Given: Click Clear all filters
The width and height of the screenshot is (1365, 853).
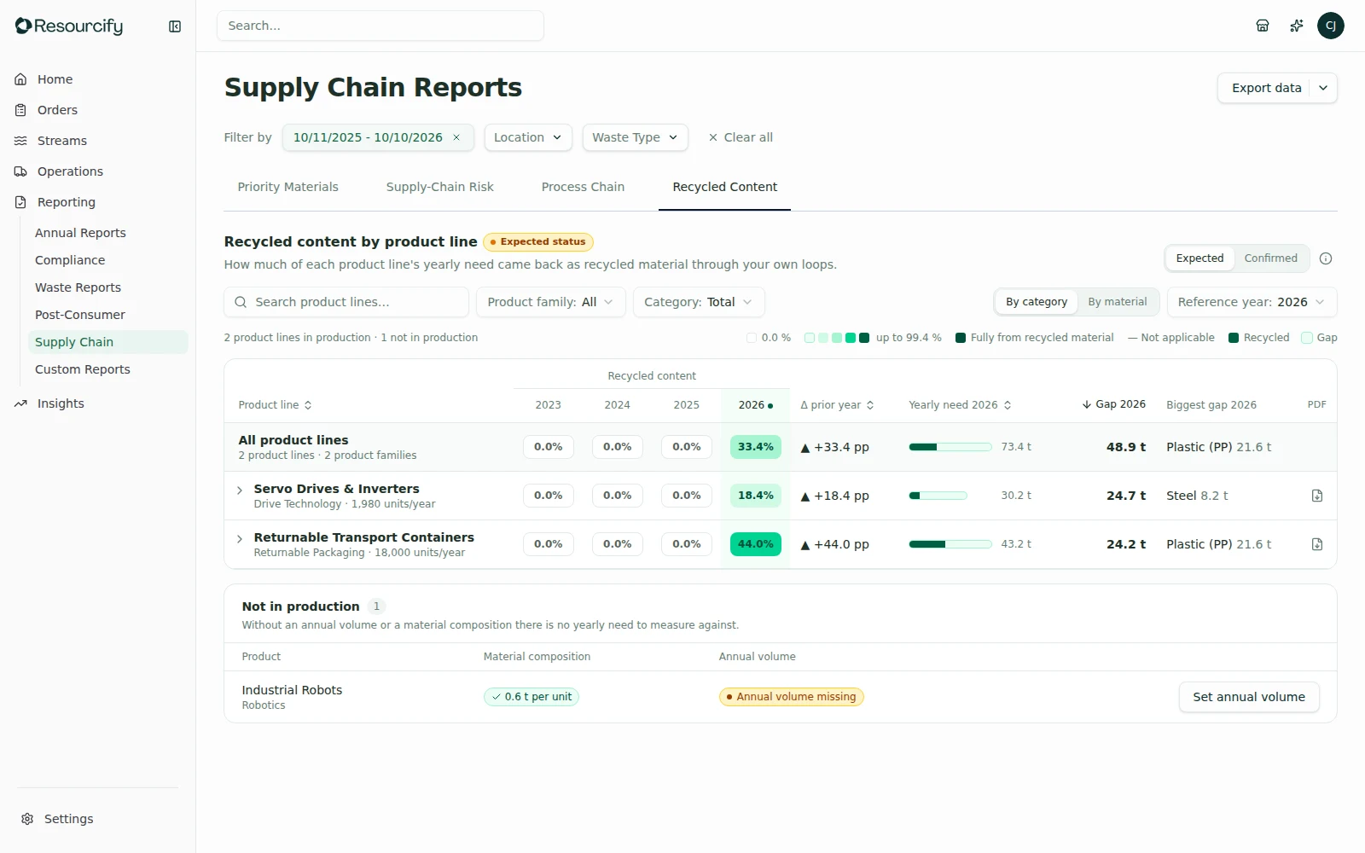Looking at the screenshot, I should click(741, 137).
